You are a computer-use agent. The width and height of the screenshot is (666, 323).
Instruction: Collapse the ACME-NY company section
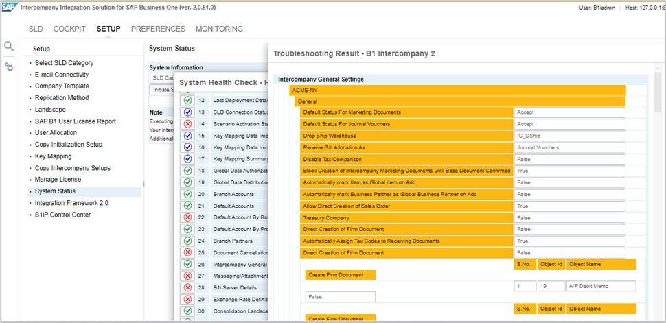[305, 90]
